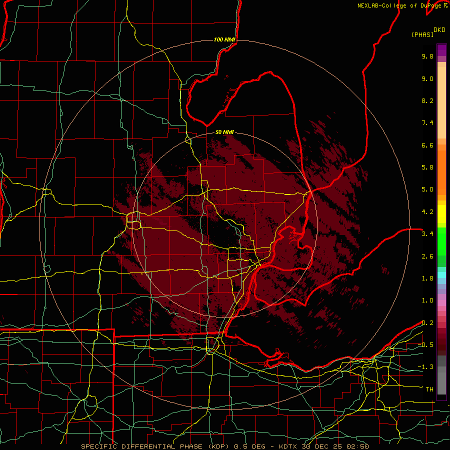
Task: Click the -1.3 value on the scale
Action: pos(425,367)
